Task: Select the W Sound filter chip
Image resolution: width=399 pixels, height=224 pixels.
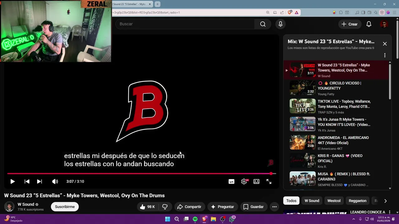Action: [x=312, y=201]
